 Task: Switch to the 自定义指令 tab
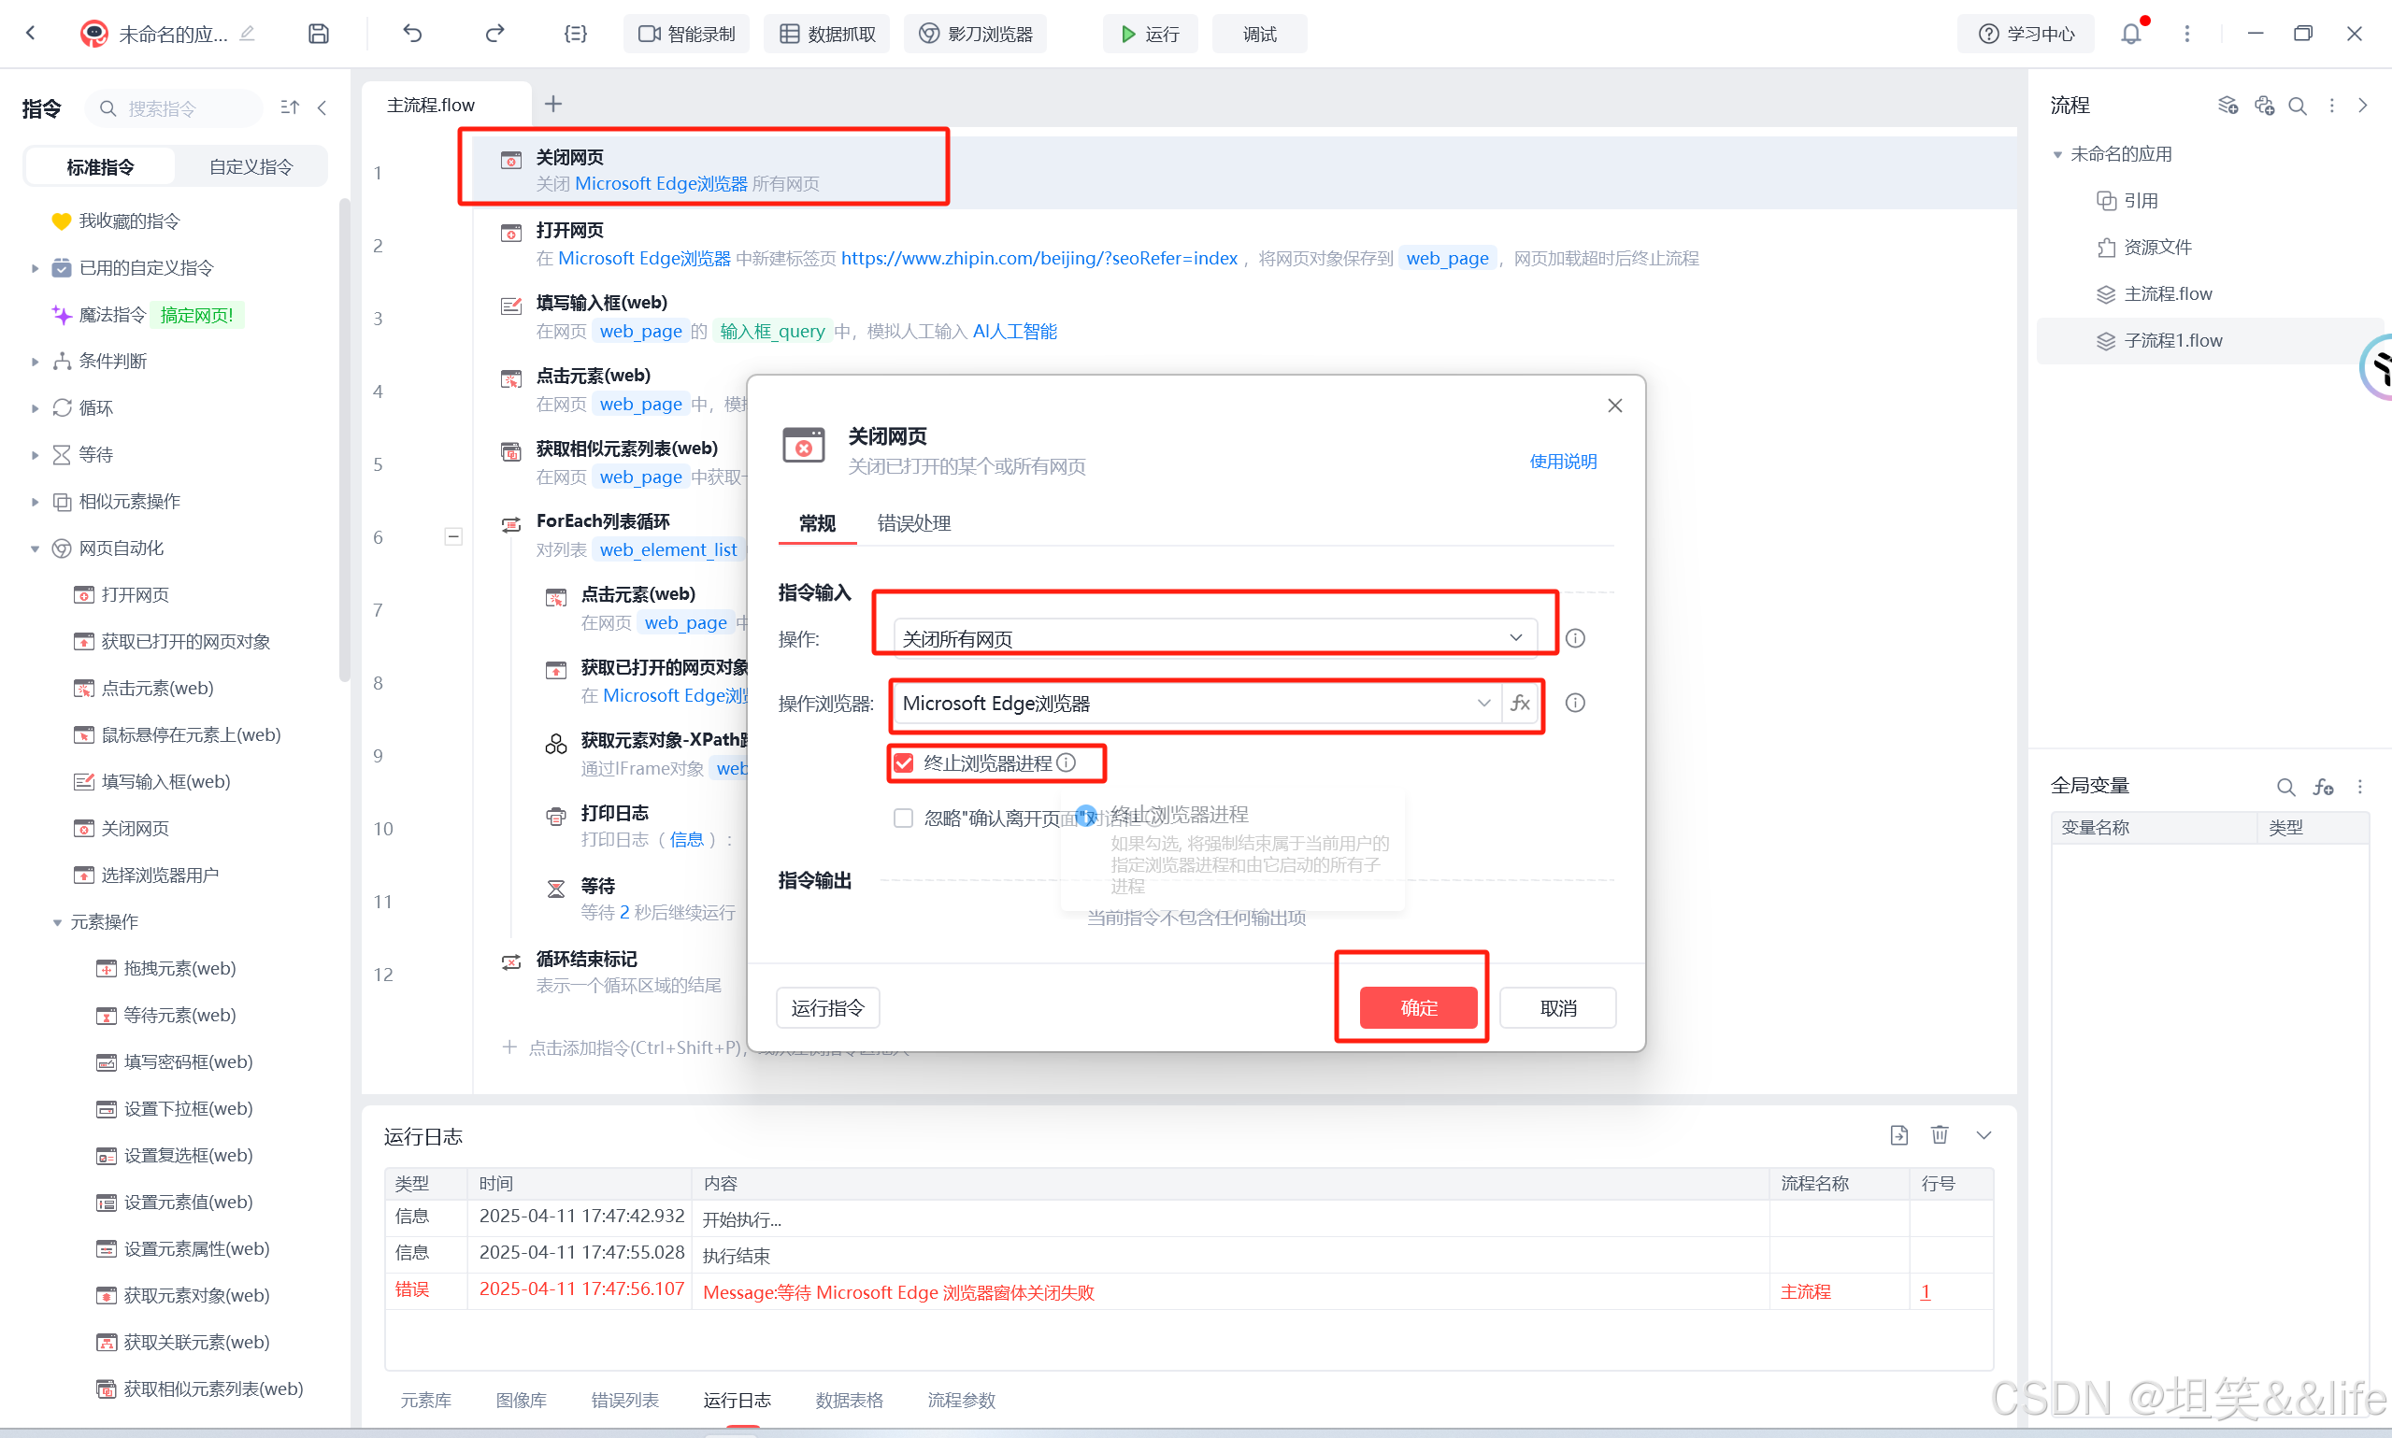(251, 166)
